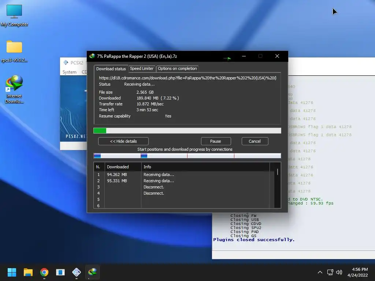Click the File size value 2.565 GB
Screen dimensions: 375x281
[x=145, y=92]
